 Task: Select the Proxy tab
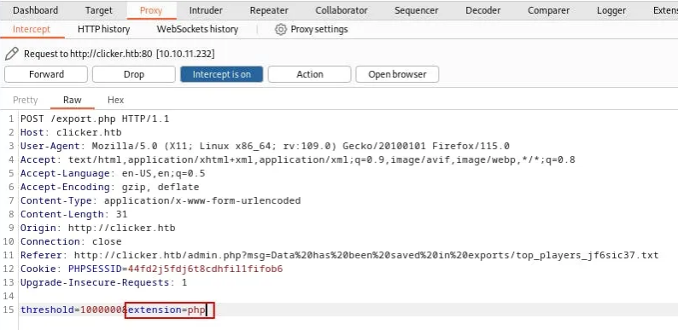coord(151,10)
